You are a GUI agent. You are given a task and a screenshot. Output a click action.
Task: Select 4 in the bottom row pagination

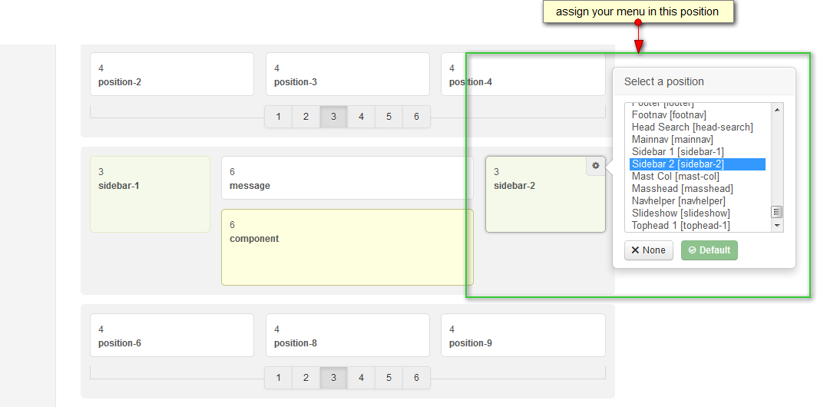pyautogui.click(x=361, y=378)
